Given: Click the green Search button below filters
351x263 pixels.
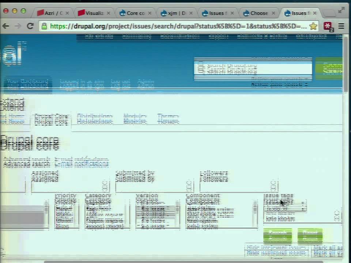Looking at the screenshot, I should (x=278, y=236).
